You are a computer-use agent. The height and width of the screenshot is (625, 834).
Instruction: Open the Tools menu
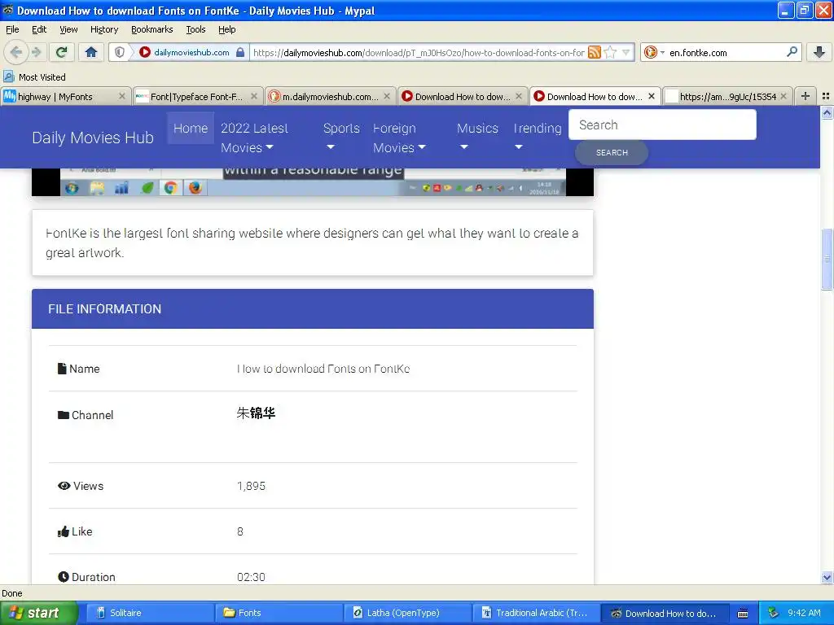point(195,29)
